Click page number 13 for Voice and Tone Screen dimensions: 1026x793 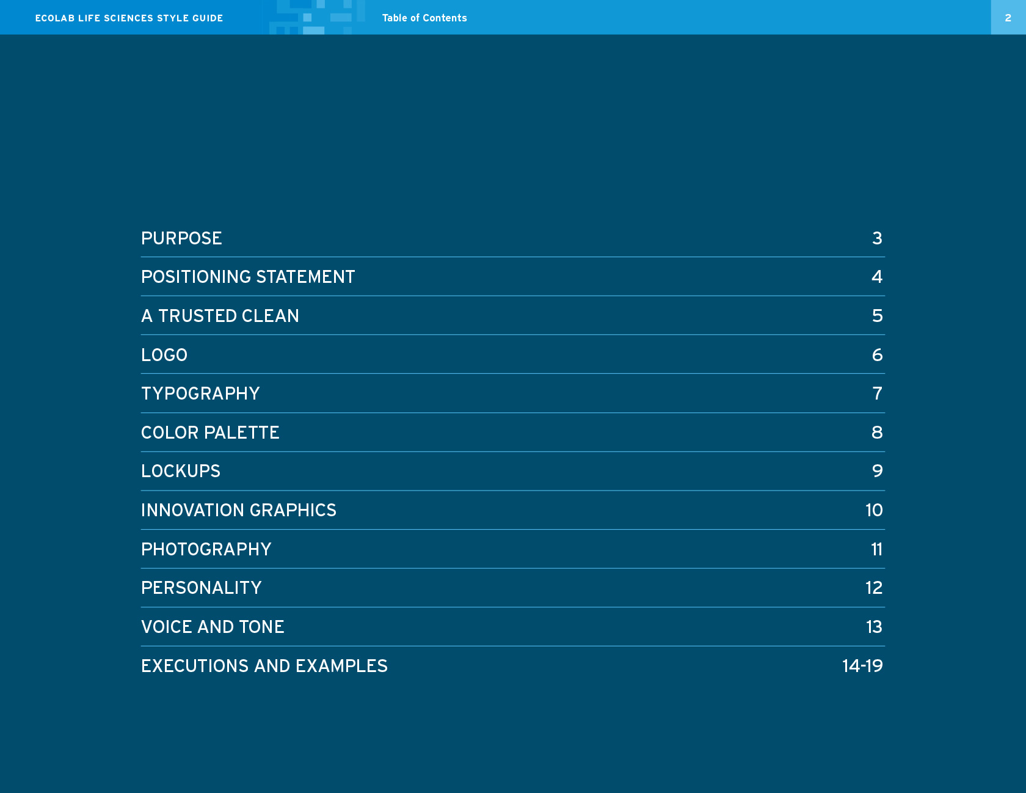tap(874, 627)
